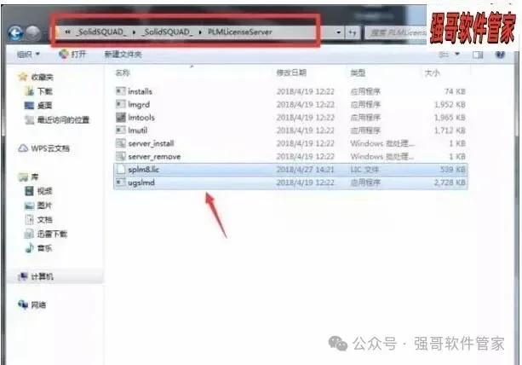Select the ugslmd application file
The width and height of the screenshot is (522, 365).
click(x=290, y=182)
